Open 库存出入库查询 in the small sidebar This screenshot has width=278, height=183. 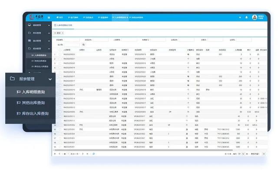[x=40, y=66]
